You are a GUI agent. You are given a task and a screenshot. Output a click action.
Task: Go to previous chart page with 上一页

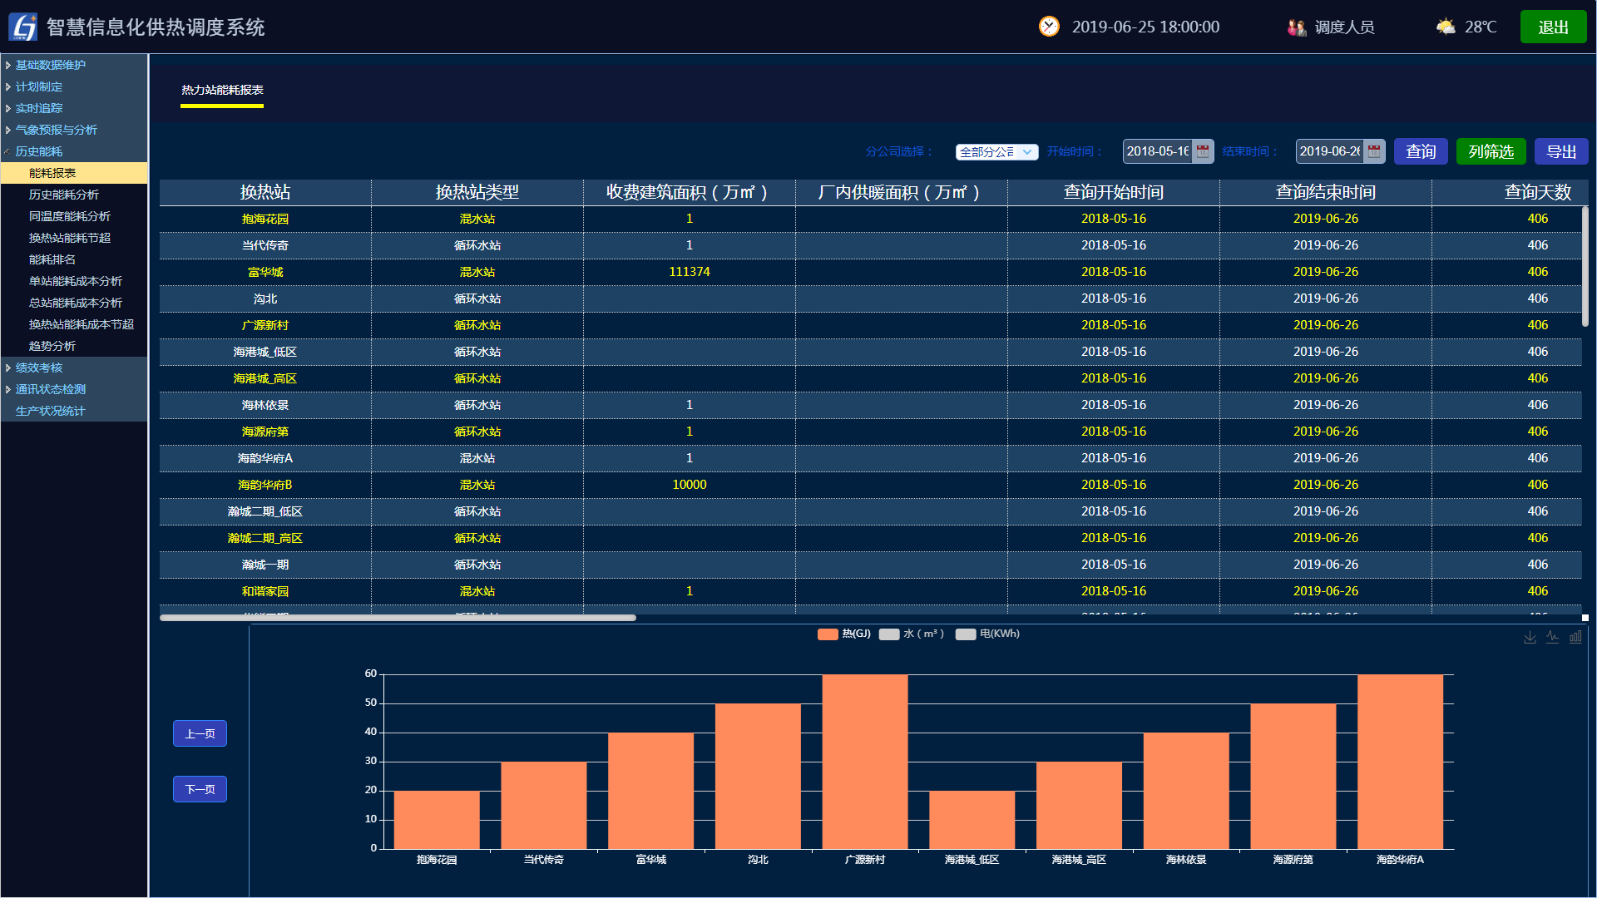coord(200,733)
